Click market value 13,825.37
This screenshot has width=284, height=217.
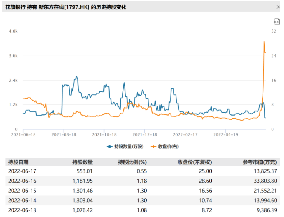click(265, 171)
